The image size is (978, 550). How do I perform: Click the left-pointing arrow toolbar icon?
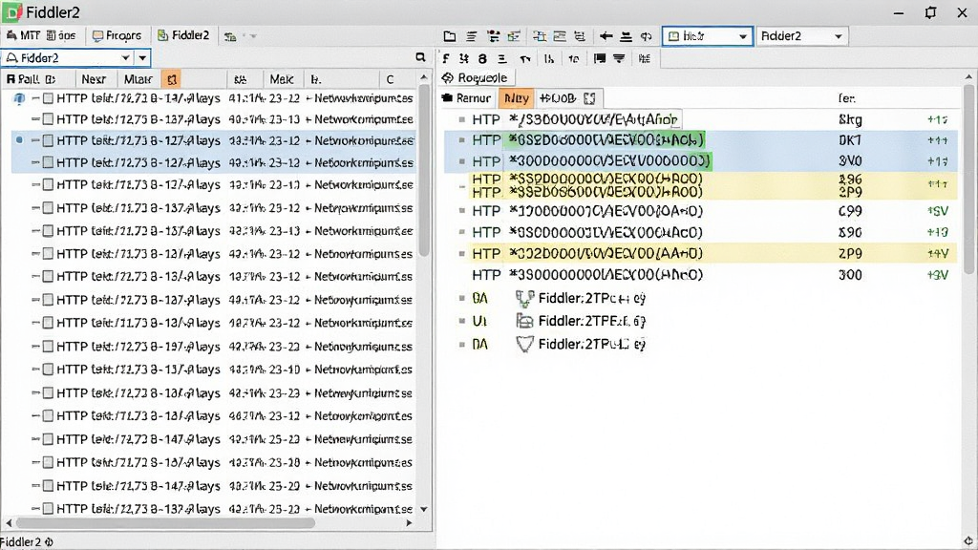[606, 36]
